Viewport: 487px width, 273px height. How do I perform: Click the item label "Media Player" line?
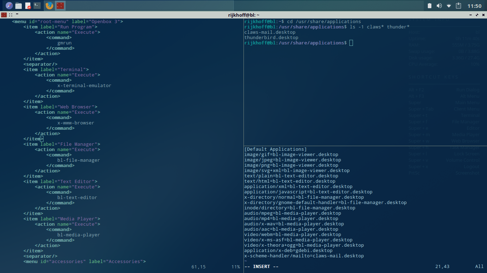(x=62, y=219)
